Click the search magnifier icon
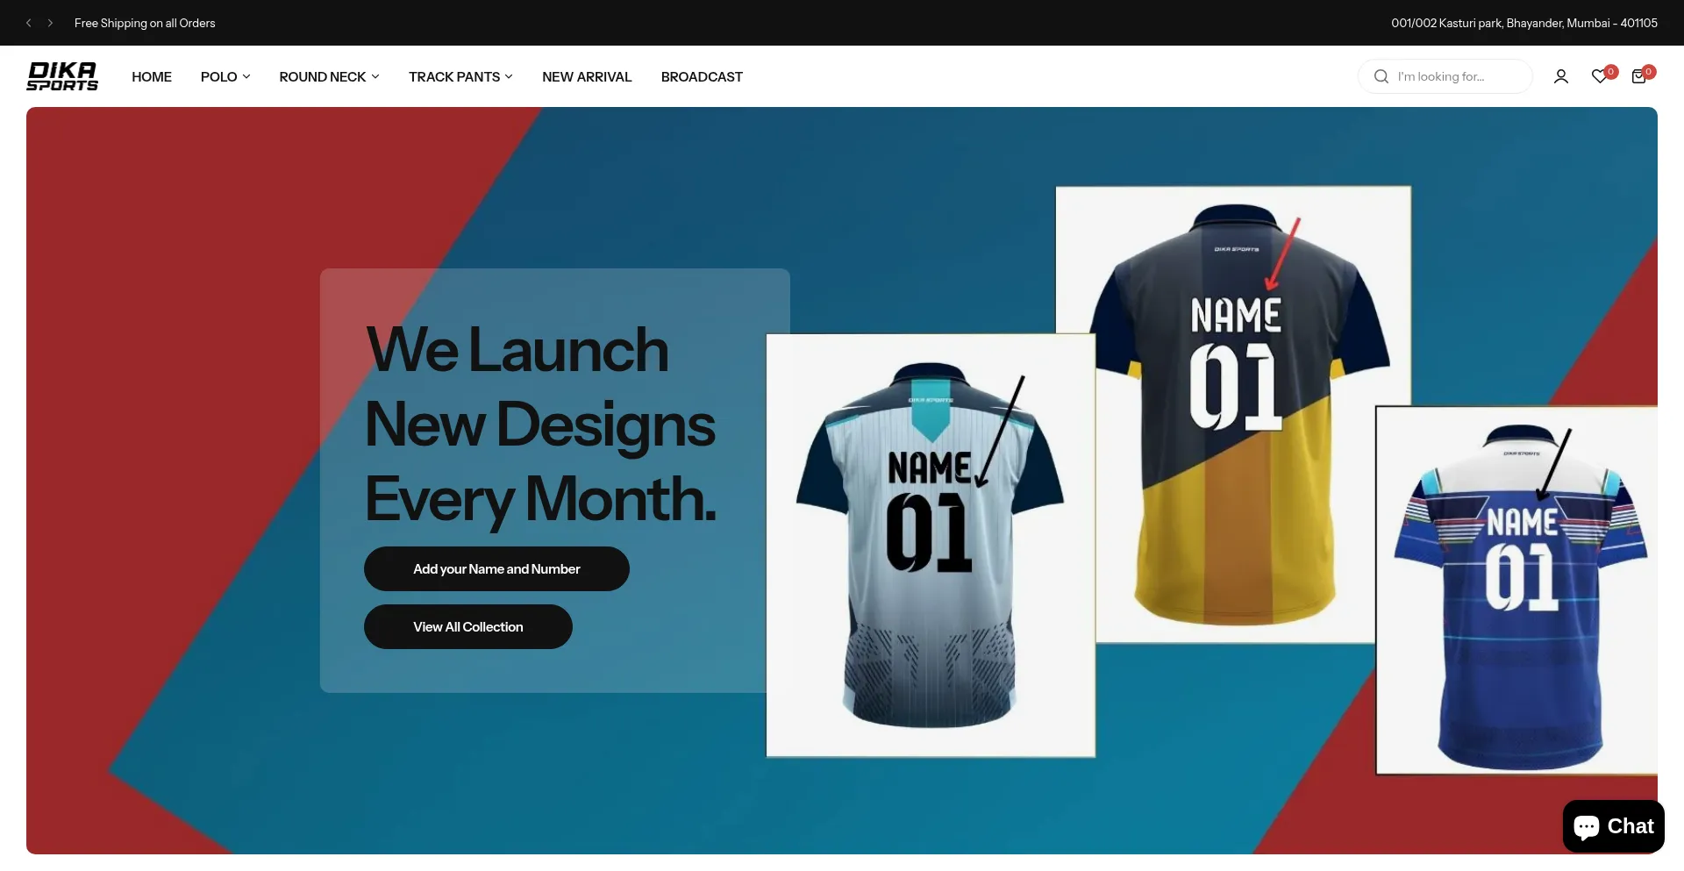The width and height of the screenshot is (1684, 871). coord(1381,76)
